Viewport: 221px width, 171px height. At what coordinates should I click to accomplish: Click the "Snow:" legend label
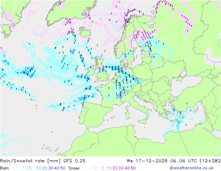(74, 168)
